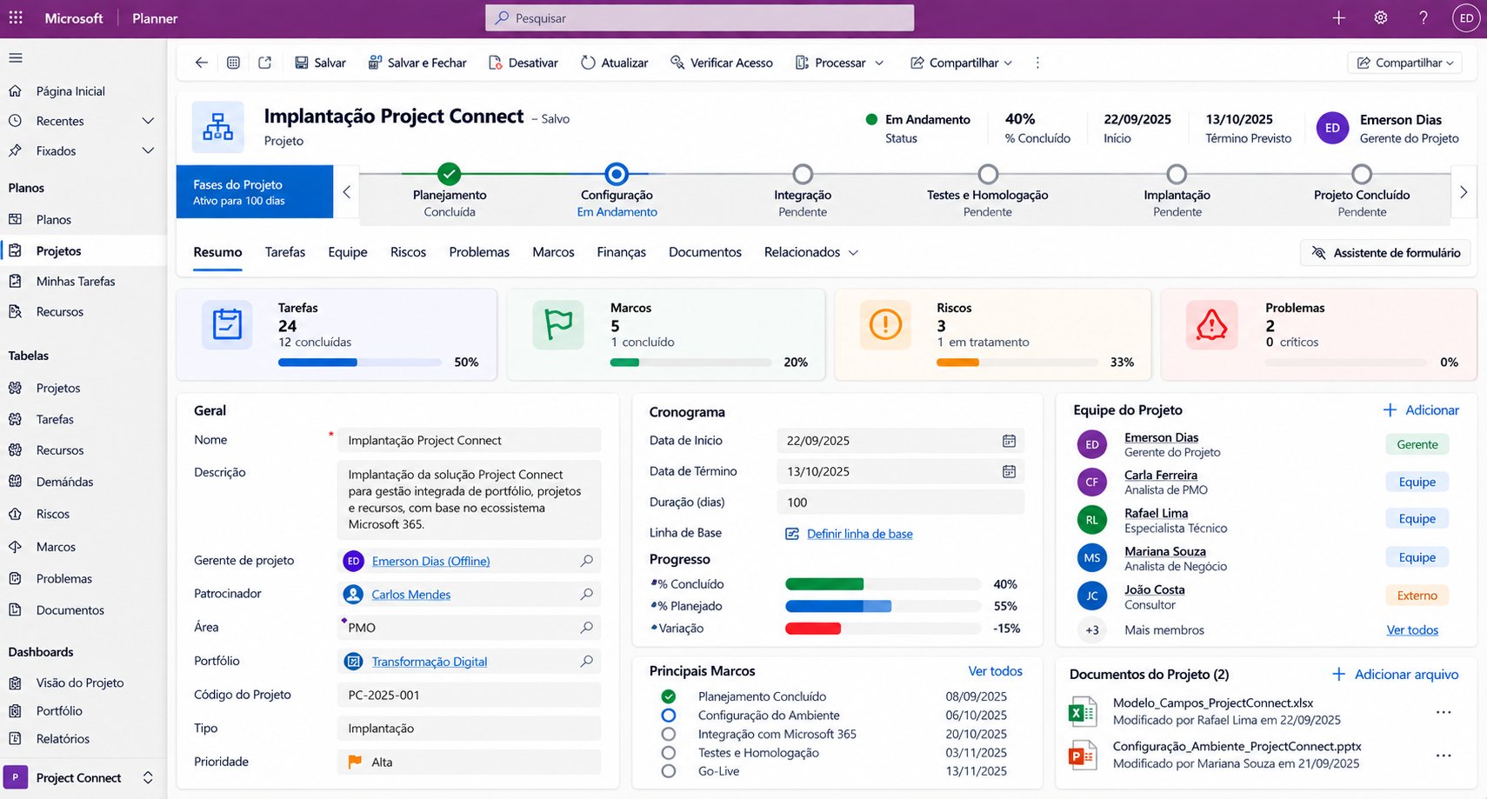Open record in new window icon
Image resolution: width=1487 pixels, height=799 pixels.
(x=265, y=63)
